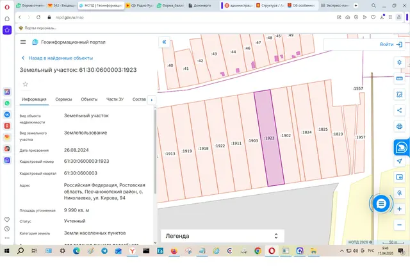
Task: Switch to the Информация tab
Action: 34,99
